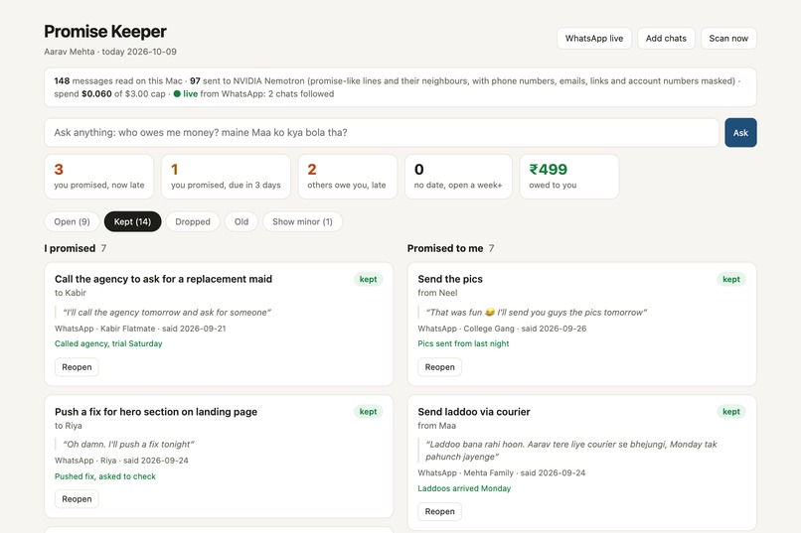Switch to the Old tab
The width and height of the screenshot is (801, 533).
241,222
